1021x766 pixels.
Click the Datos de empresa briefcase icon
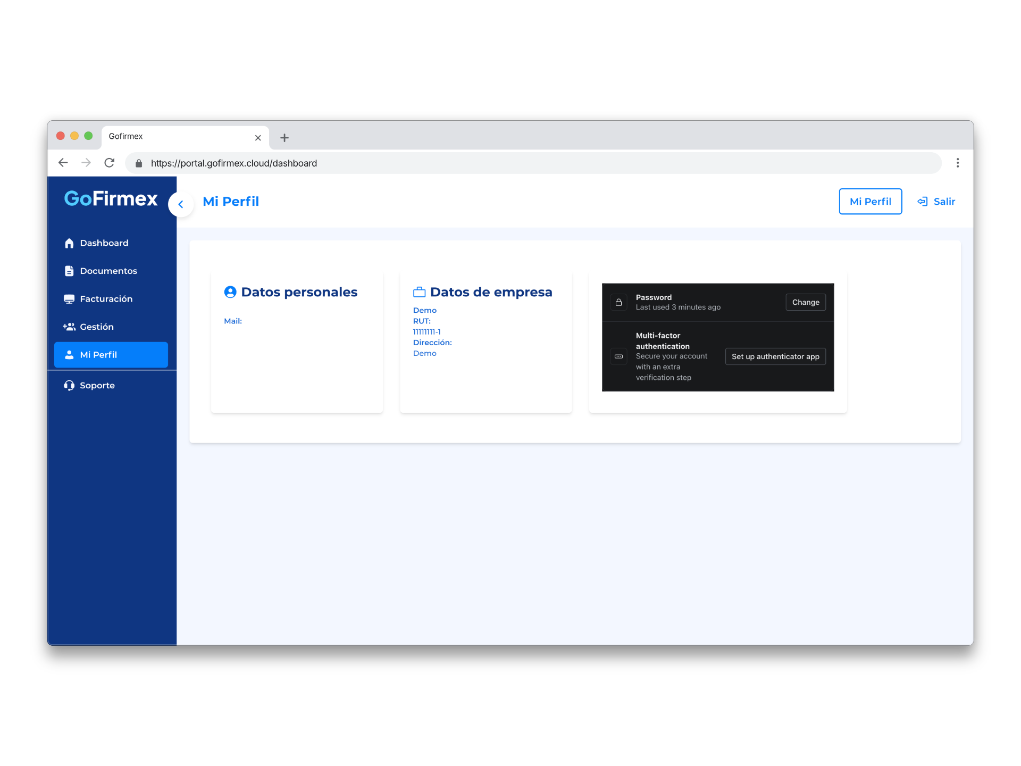tap(420, 292)
